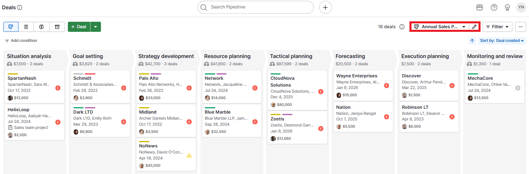The image size is (529, 174).
Task: Click the $45,000 value on NoNews
Action: tap(153, 166)
